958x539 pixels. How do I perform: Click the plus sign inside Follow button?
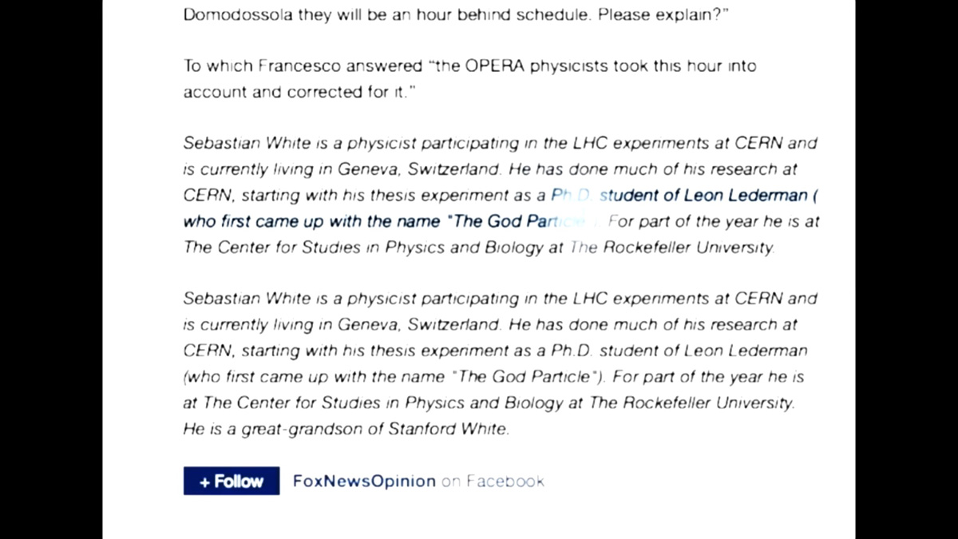click(205, 482)
